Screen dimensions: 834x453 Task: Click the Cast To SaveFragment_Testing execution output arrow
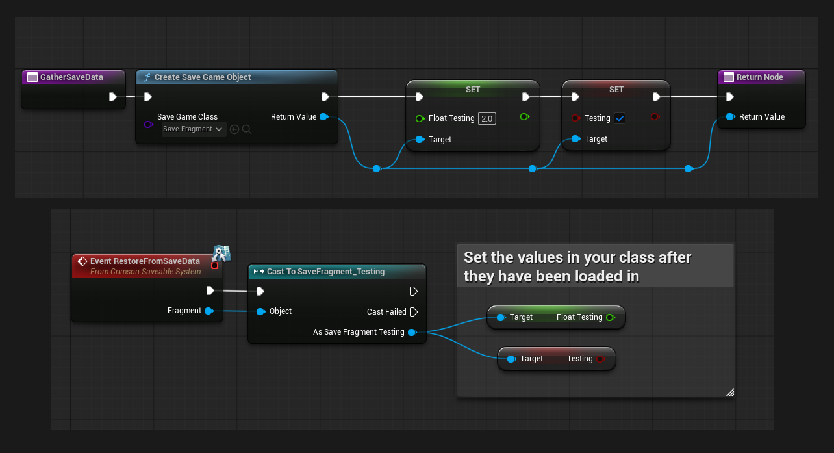(x=414, y=291)
